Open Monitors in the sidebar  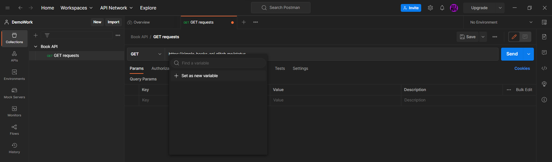point(14,111)
